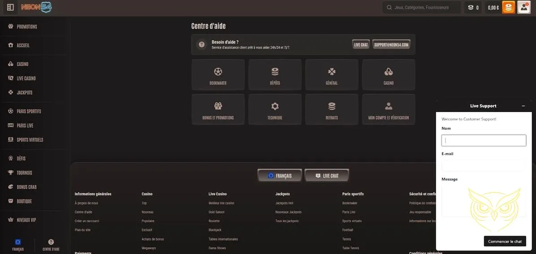Select the Technique gear category

(x=275, y=109)
